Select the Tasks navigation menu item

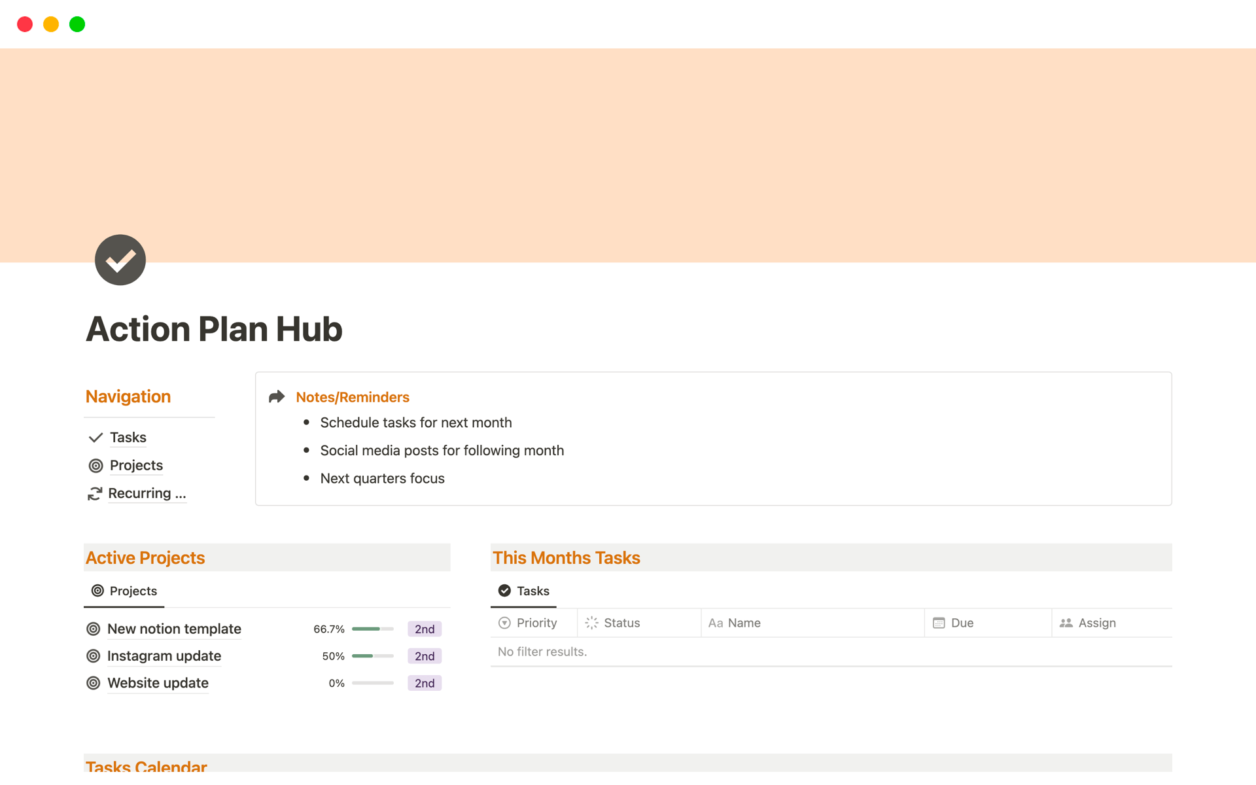click(x=128, y=437)
